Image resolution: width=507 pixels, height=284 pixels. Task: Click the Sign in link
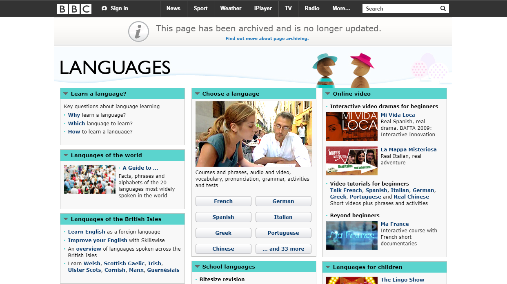click(x=119, y=9)
